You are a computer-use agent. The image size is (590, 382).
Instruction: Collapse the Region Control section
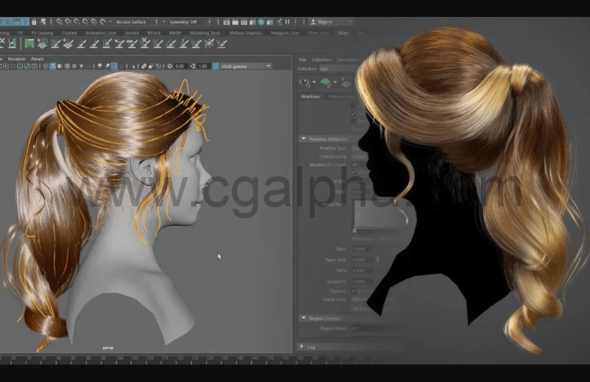[x=304, y=319]
